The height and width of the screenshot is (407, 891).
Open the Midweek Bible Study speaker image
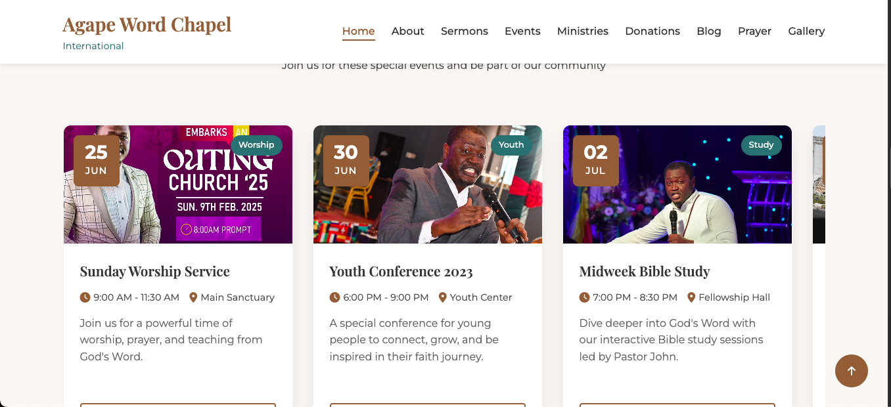click(x=677, y=197)
